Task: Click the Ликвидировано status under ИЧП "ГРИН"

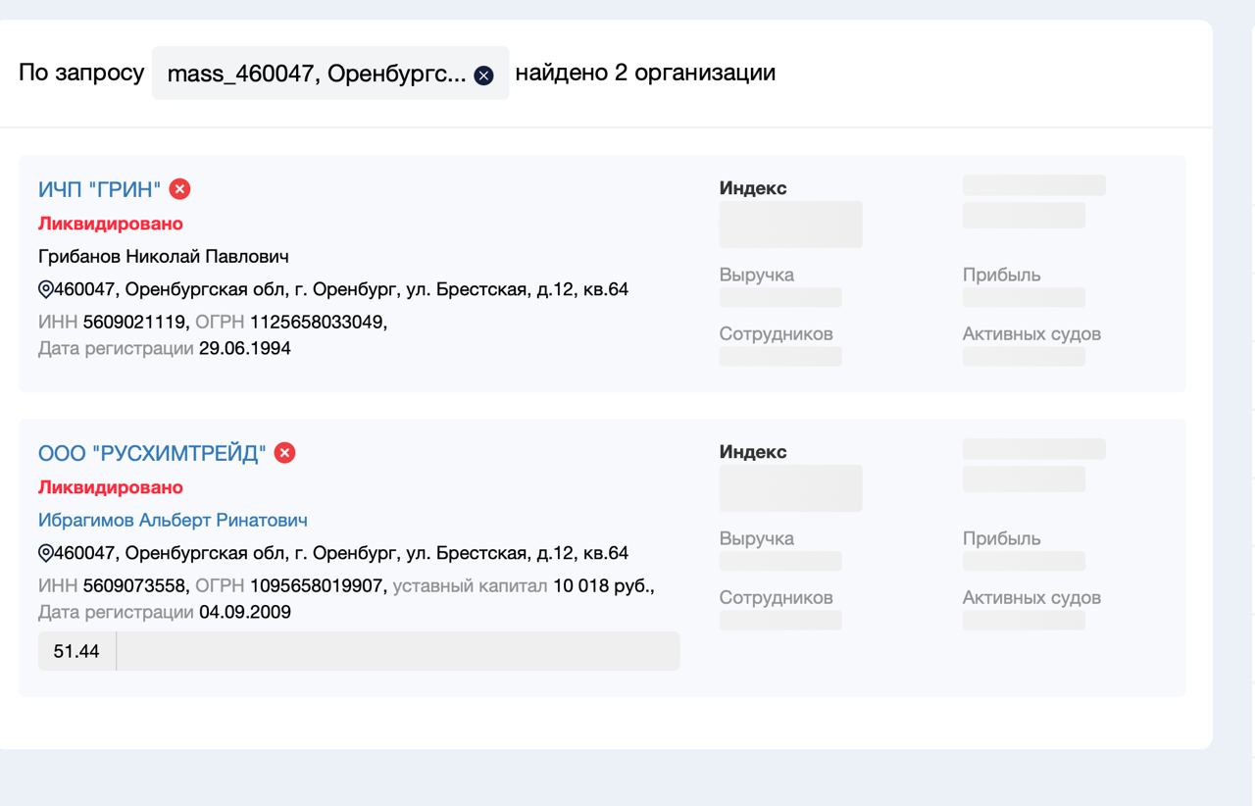Action: tap(111, 224)
